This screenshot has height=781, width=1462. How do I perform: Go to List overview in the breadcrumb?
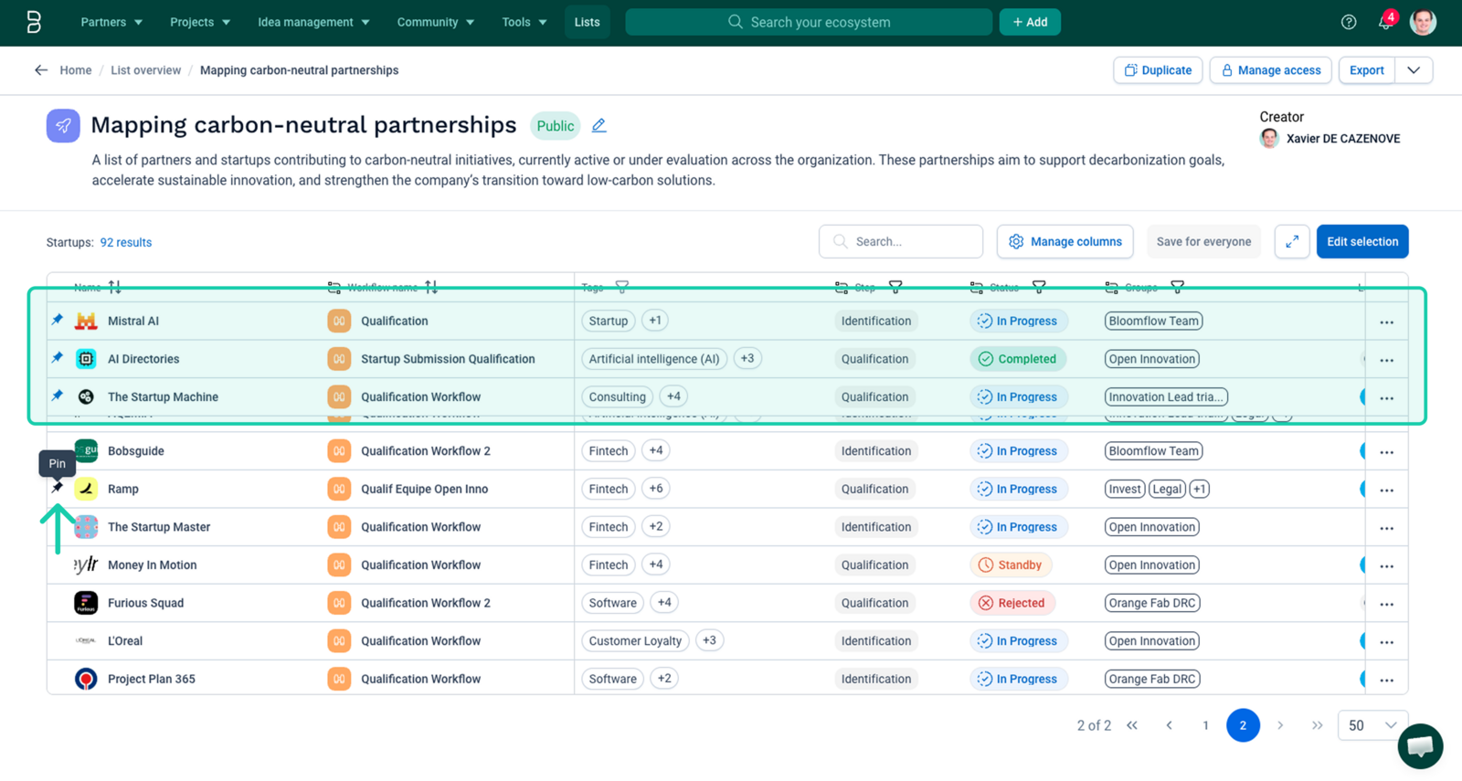[x=146, y=70]
